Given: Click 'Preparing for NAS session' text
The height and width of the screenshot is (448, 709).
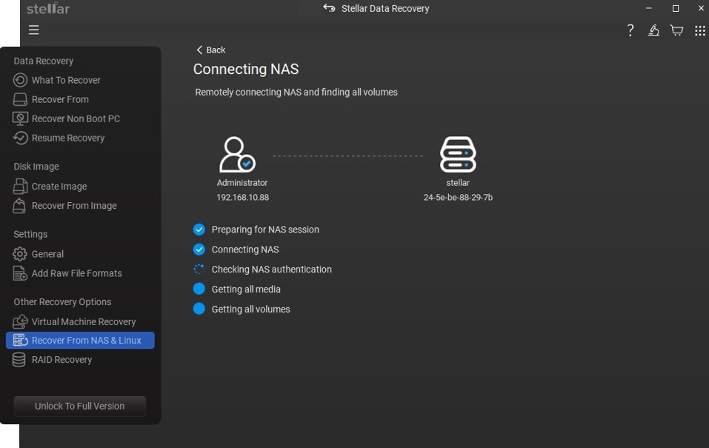Looking at the screenshot, I should 265,230.
